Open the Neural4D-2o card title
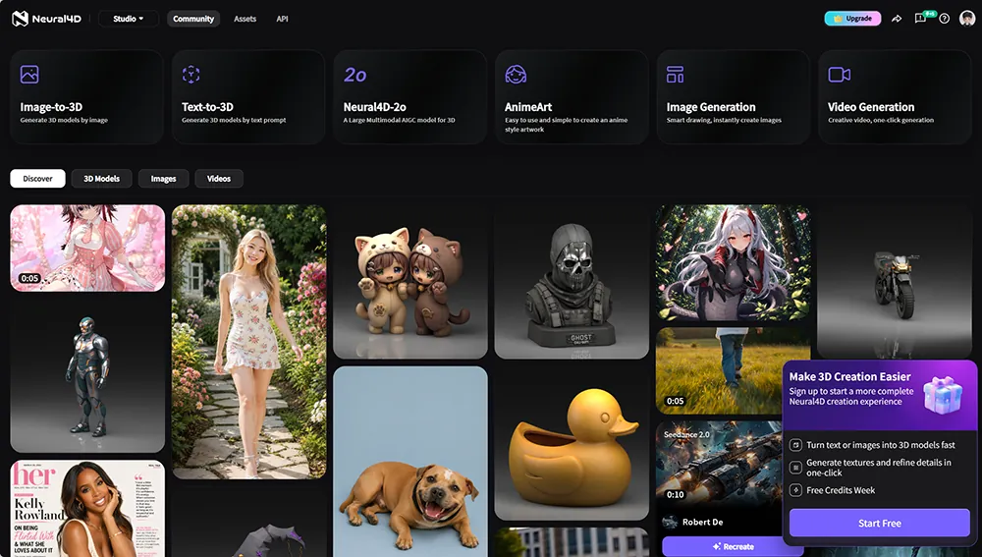 374,107
